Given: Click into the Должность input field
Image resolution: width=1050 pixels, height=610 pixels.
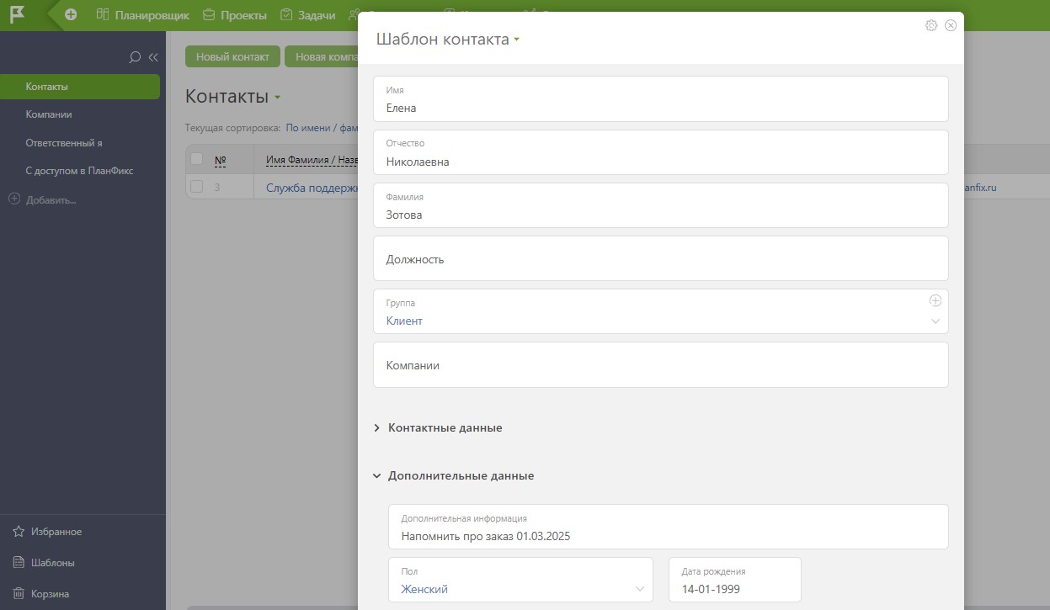Looking at the screenshot, I should tap(660, 258).
